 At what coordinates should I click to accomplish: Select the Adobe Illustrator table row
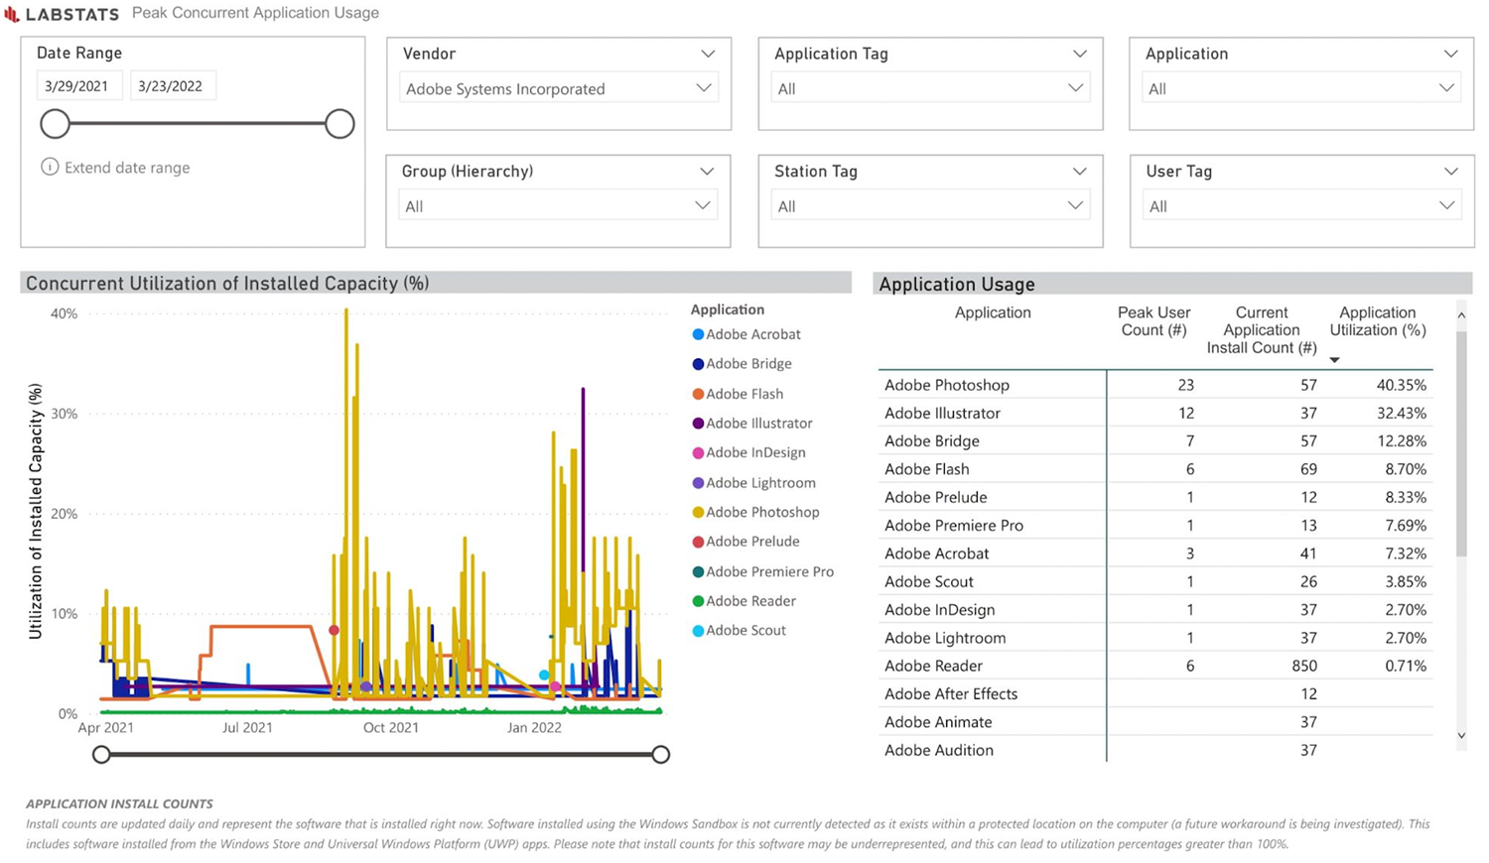pyautogui.click(x=1155, y=413)
